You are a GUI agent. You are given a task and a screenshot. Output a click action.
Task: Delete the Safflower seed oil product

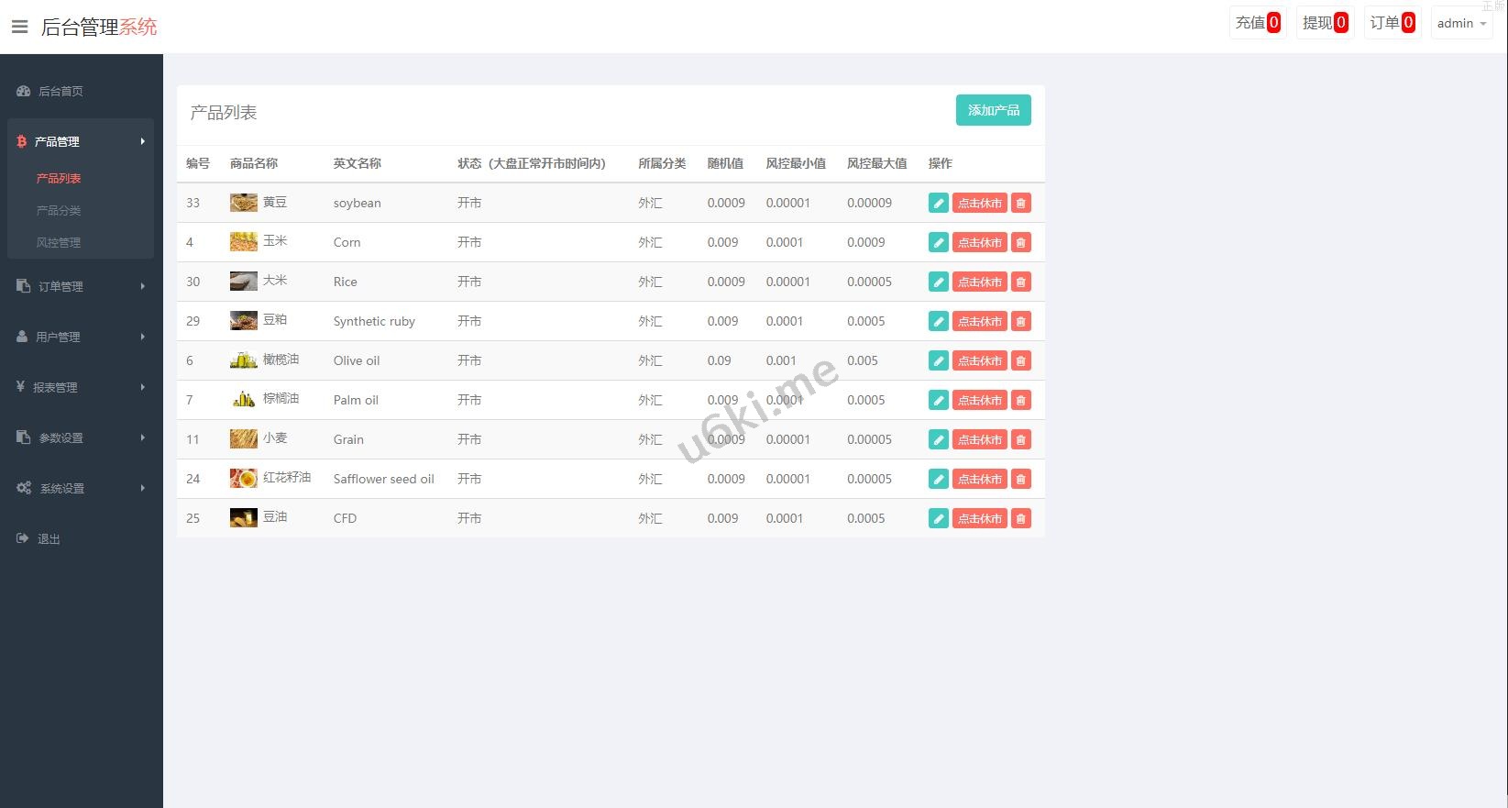click(x=1020, y=479)
